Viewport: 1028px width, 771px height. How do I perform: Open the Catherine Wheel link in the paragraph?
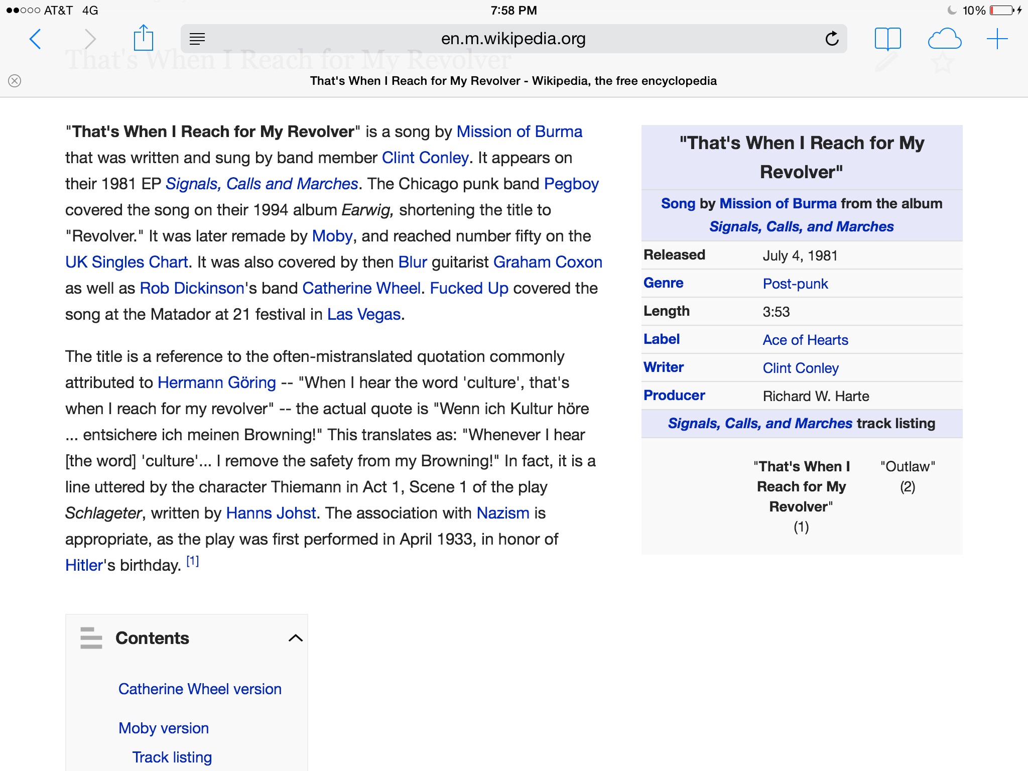coord(361,288)
